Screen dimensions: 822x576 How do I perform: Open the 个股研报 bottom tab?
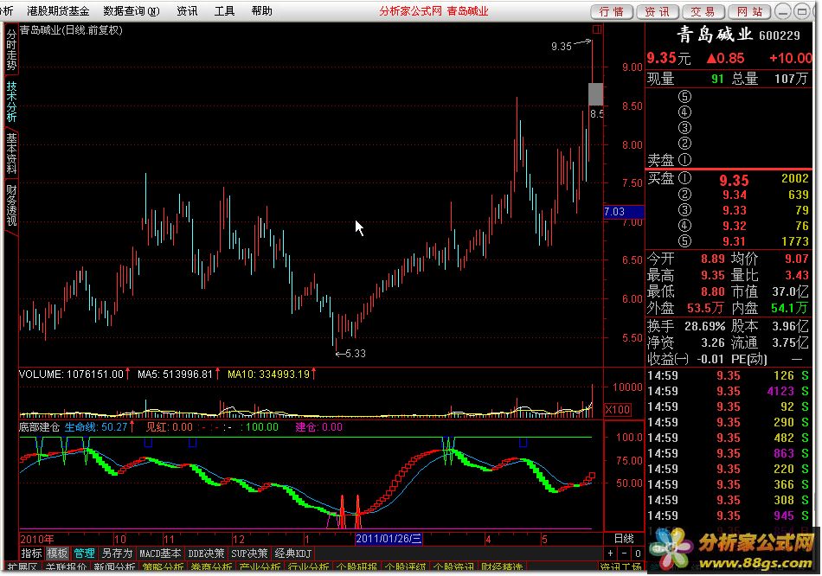(356, 567)
